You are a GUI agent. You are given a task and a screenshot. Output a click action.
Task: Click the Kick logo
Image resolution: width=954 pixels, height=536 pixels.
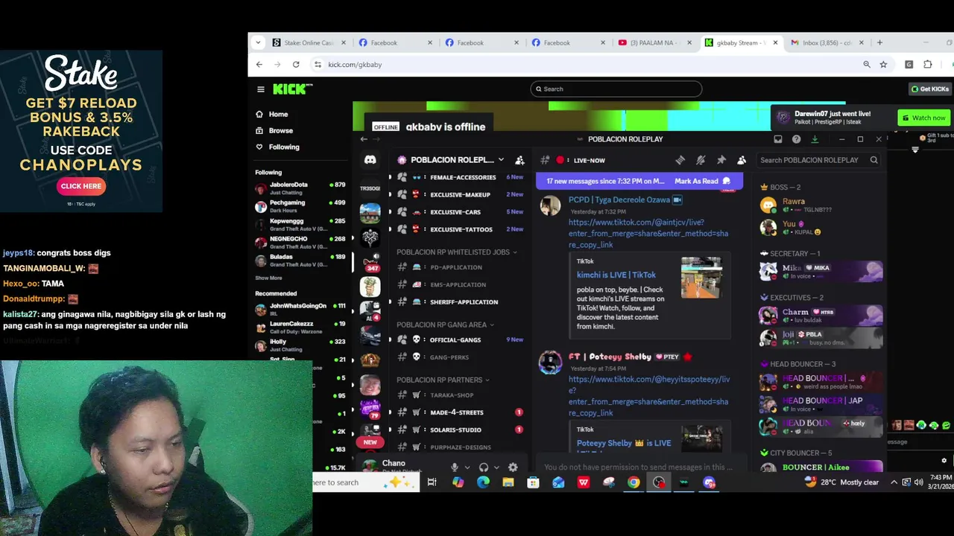point(292,89)
